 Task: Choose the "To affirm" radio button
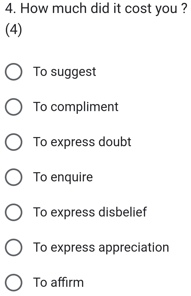13,283
